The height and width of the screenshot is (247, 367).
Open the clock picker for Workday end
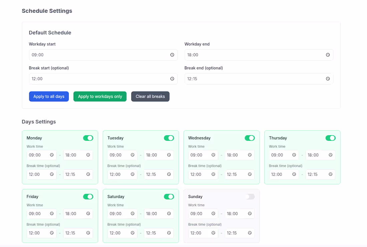[x=328, y=55]
